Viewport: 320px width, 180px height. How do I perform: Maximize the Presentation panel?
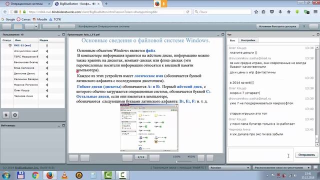tap(223, 34)
